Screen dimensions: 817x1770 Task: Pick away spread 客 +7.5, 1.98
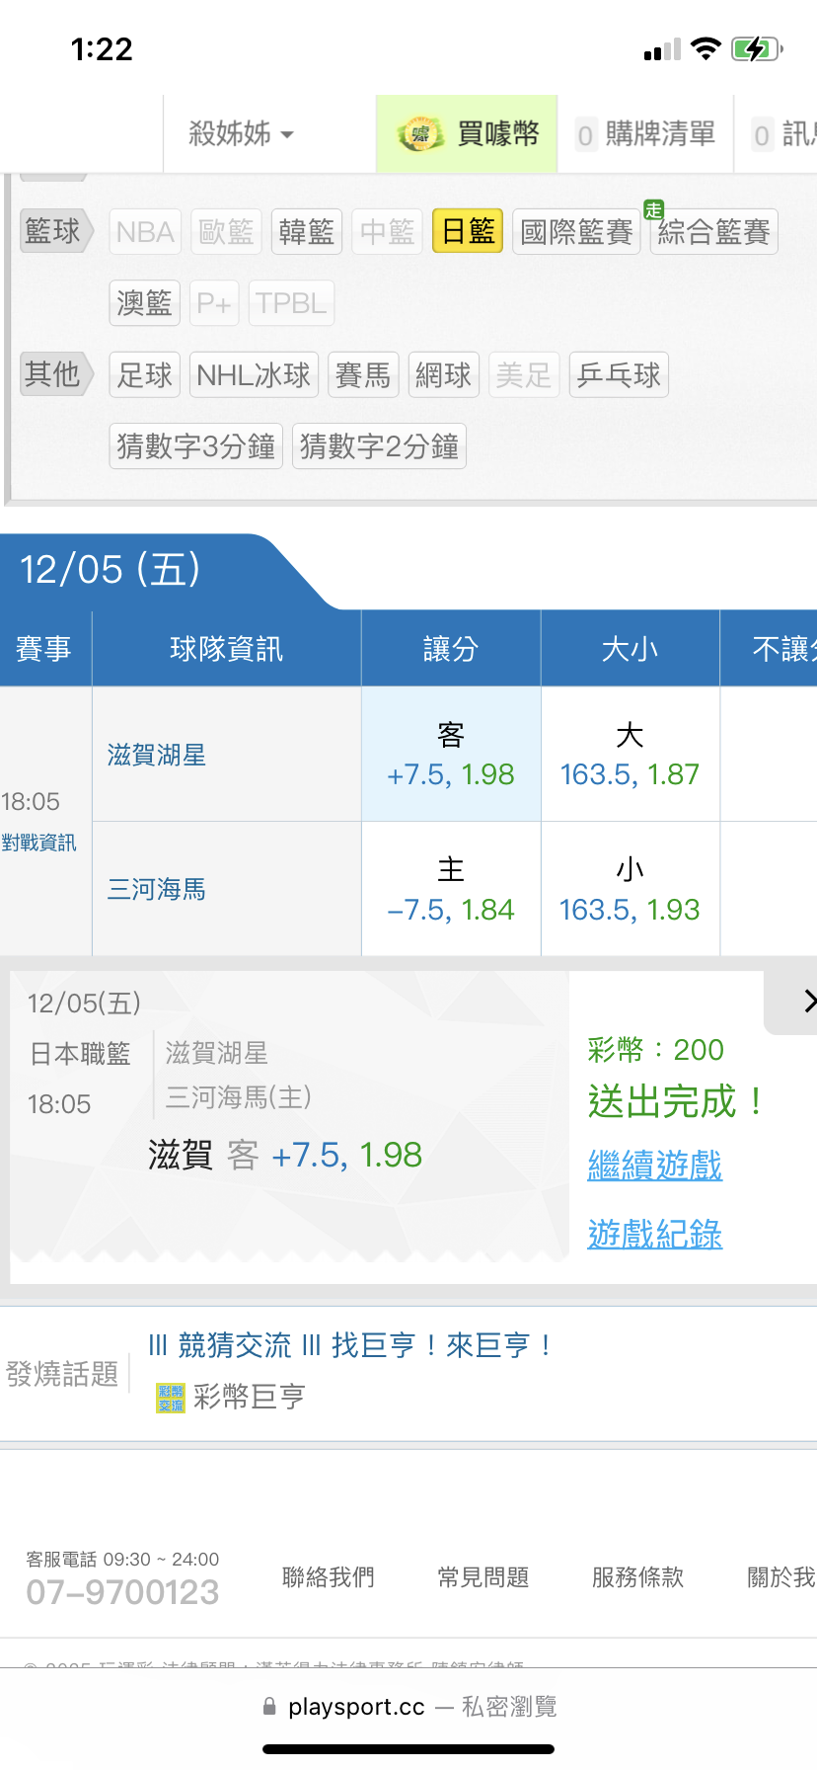[451, 755]
